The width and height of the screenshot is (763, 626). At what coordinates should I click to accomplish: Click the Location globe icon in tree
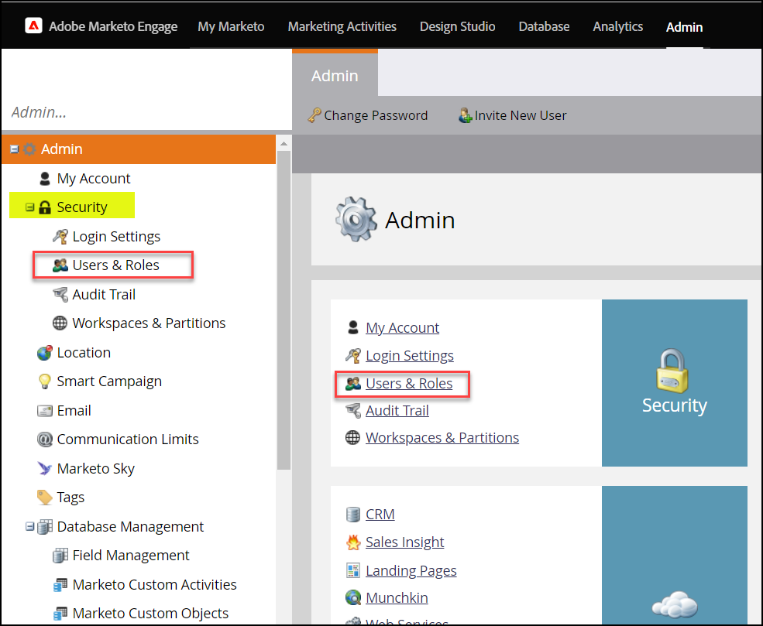coord(44,353)
